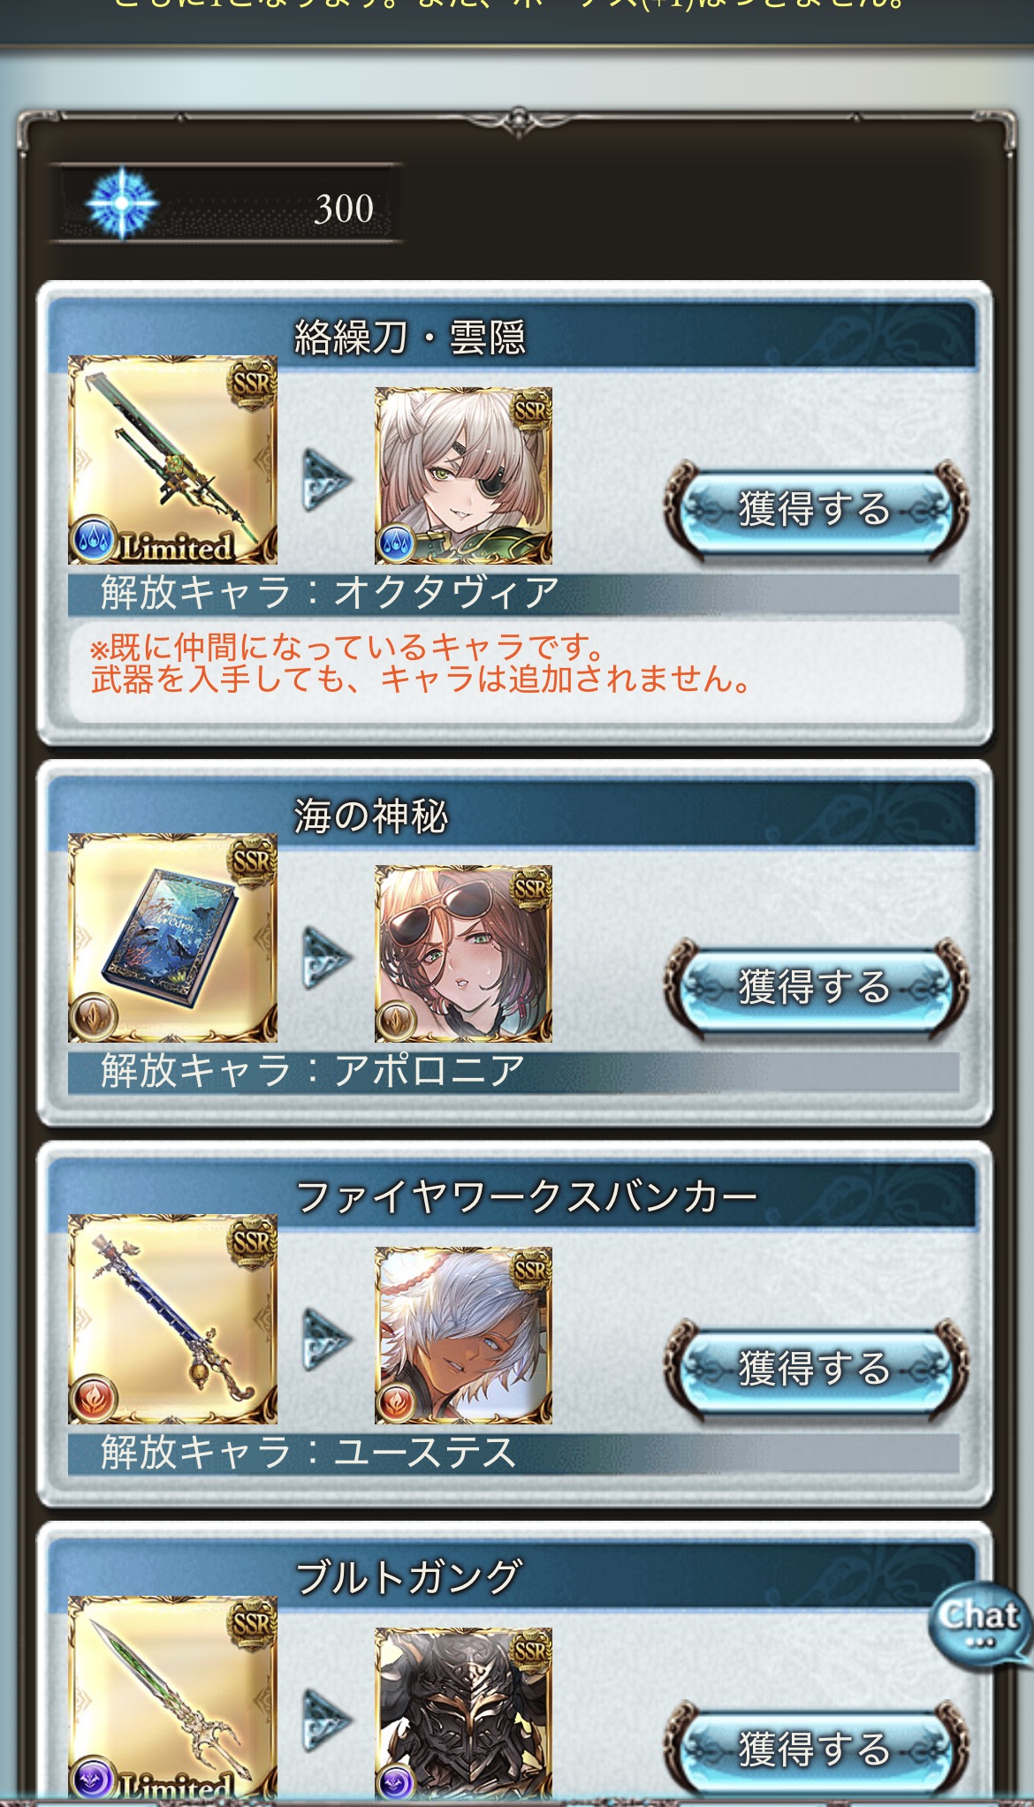This screenshot has height=1807, width=1034.
Task: Open the Chat bubble
Action: click(x=979, y=1624)
